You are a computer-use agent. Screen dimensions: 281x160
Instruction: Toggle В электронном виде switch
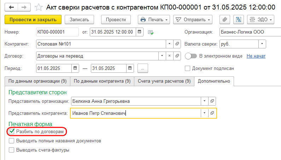(191, 56)
